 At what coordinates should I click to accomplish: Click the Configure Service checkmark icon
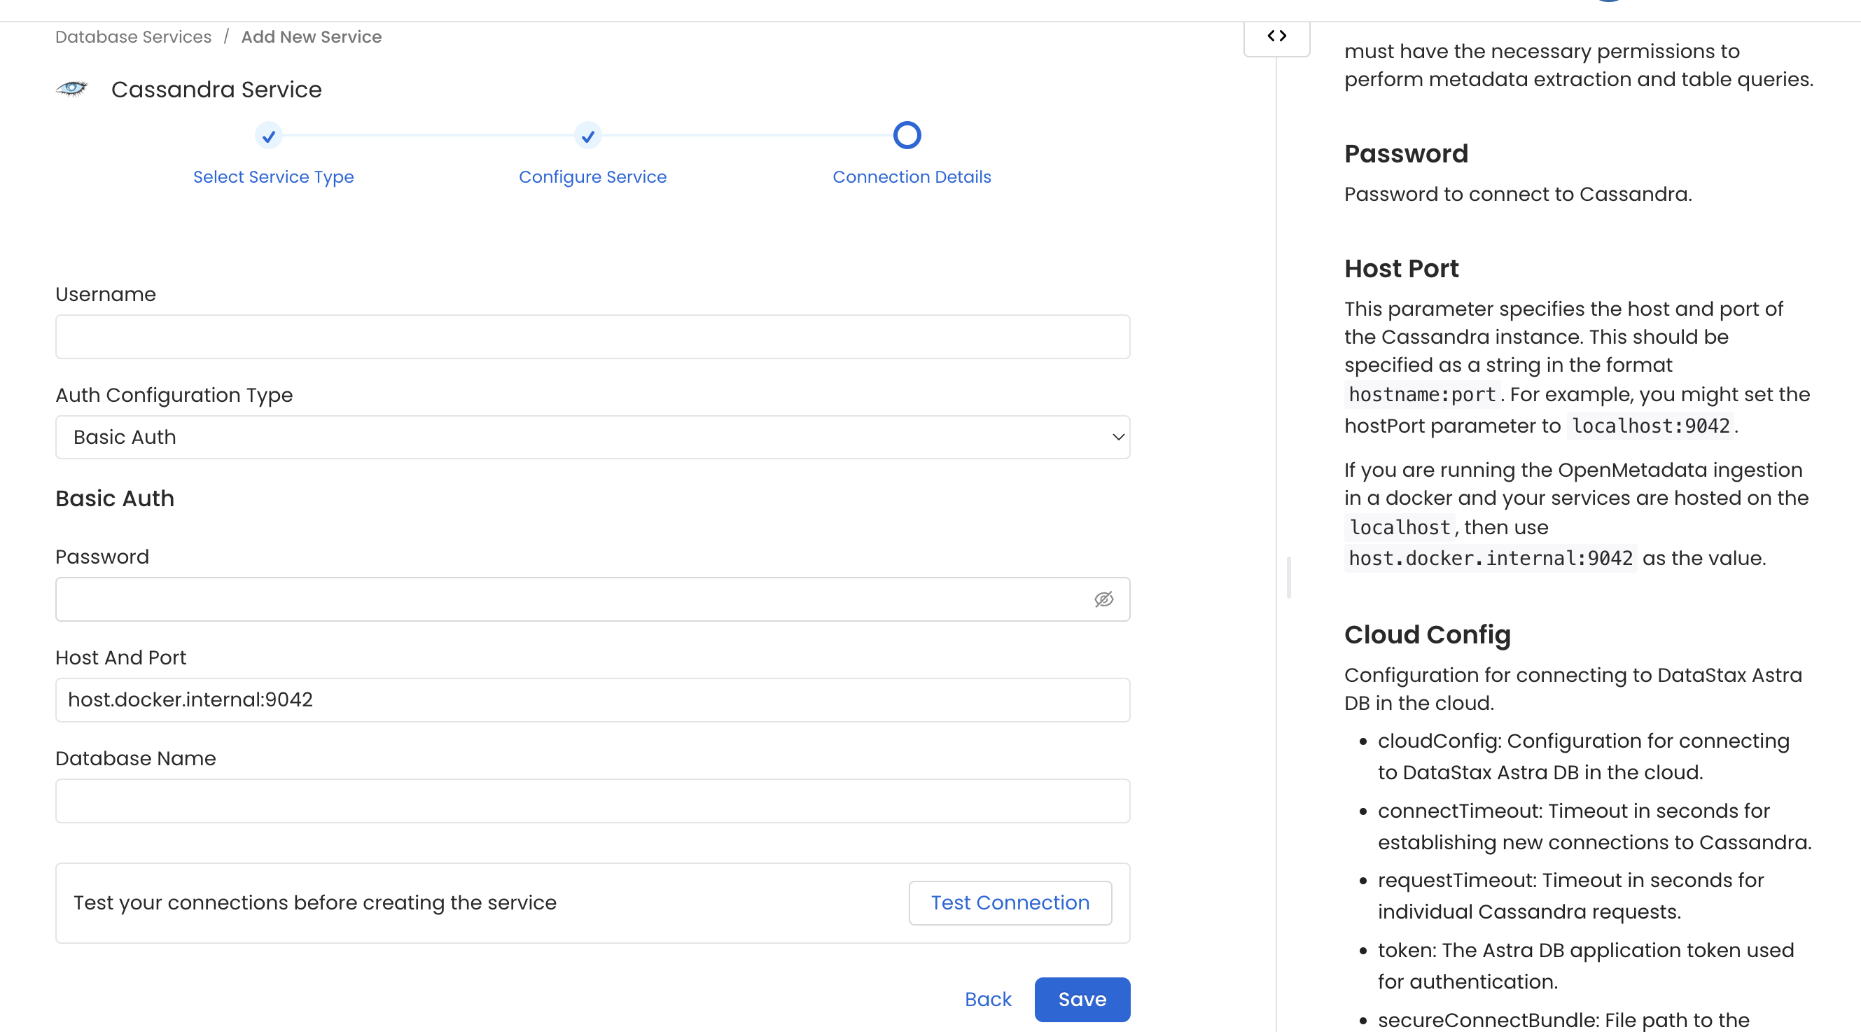(x=588, y=136)
